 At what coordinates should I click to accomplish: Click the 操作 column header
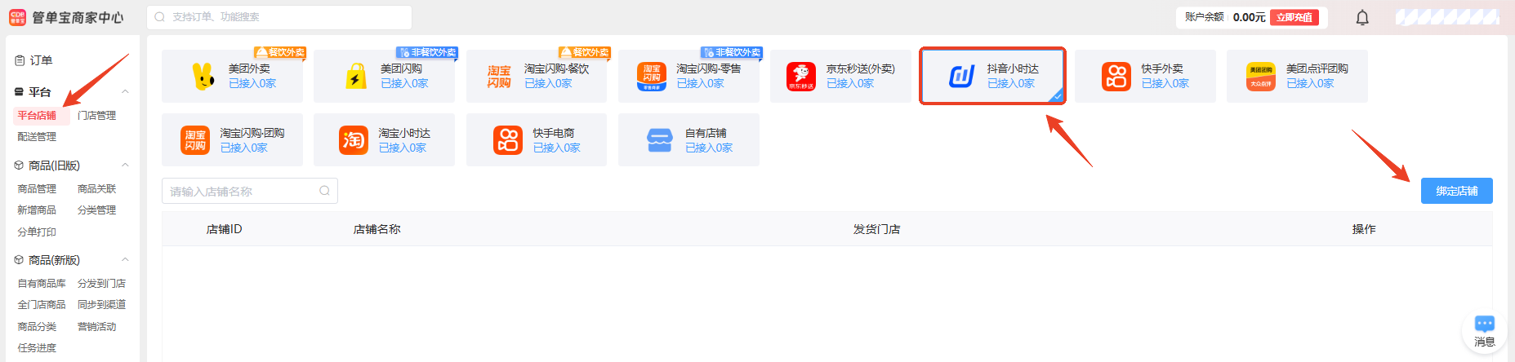click(1364, 229)
